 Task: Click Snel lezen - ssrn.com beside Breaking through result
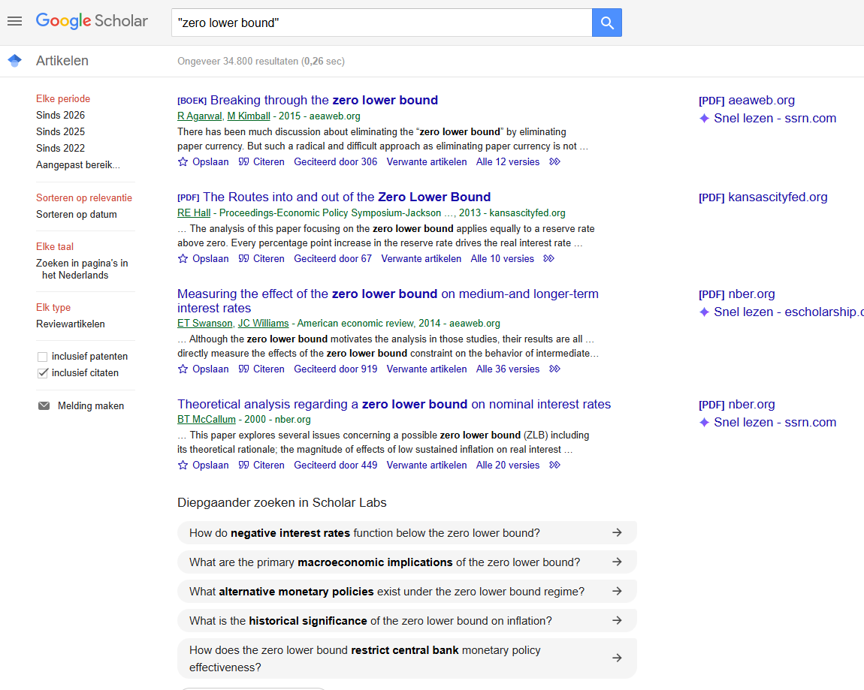[x=768, y=118]
